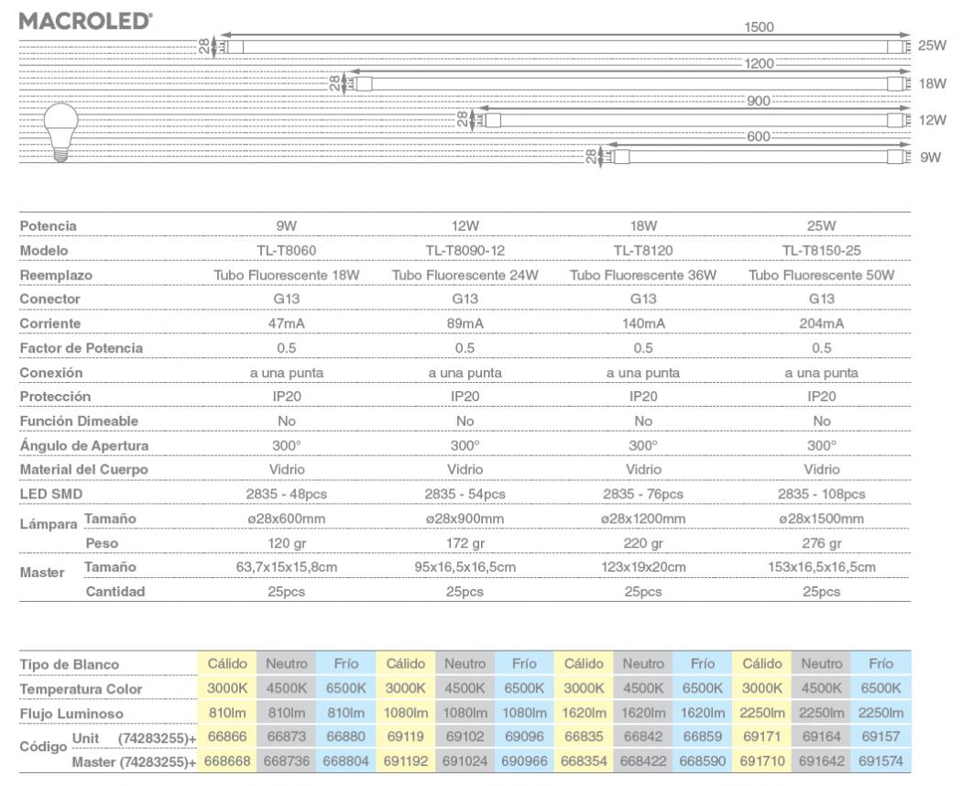
Task: Click the 18W tube label at right
Action: [932, 83]
